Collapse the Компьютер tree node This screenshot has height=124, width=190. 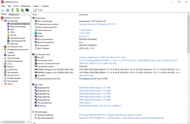click(2, 21)
